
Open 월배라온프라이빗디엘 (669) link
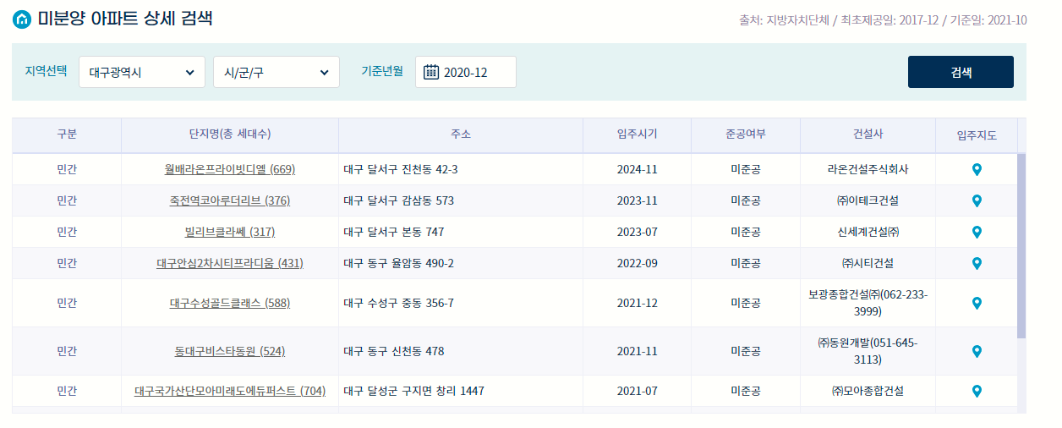(x=230, y=169)
